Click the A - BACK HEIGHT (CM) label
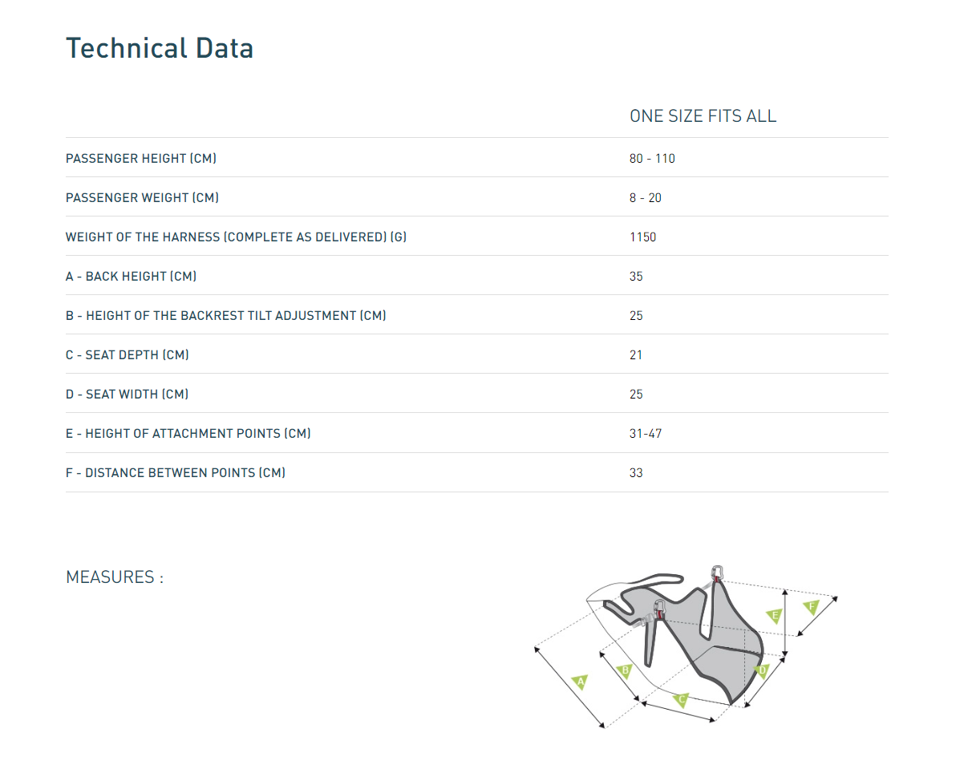 pyautogui.click(x=131, y=277)
